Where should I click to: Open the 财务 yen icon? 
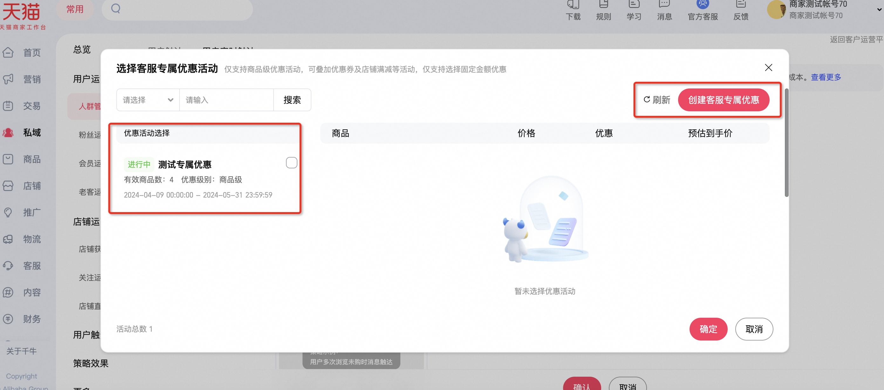(8, 319)
